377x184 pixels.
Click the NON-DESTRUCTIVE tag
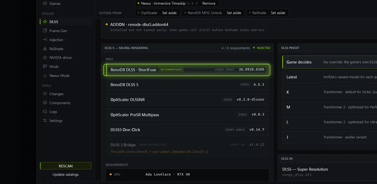153,145
